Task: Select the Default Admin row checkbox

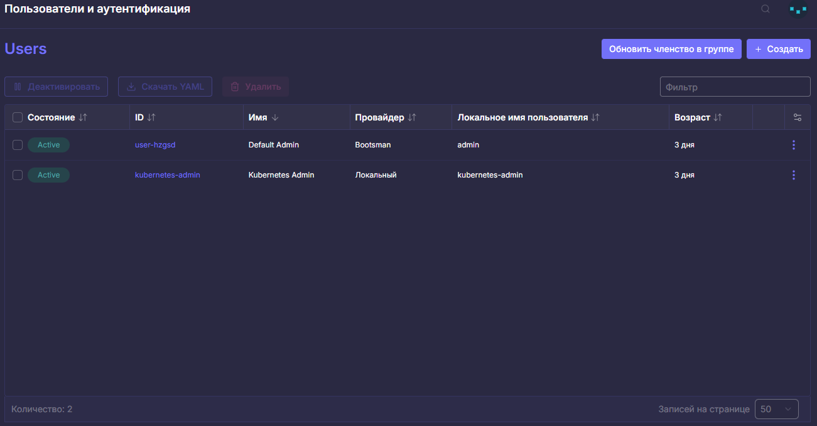Action: pos(18,145)
